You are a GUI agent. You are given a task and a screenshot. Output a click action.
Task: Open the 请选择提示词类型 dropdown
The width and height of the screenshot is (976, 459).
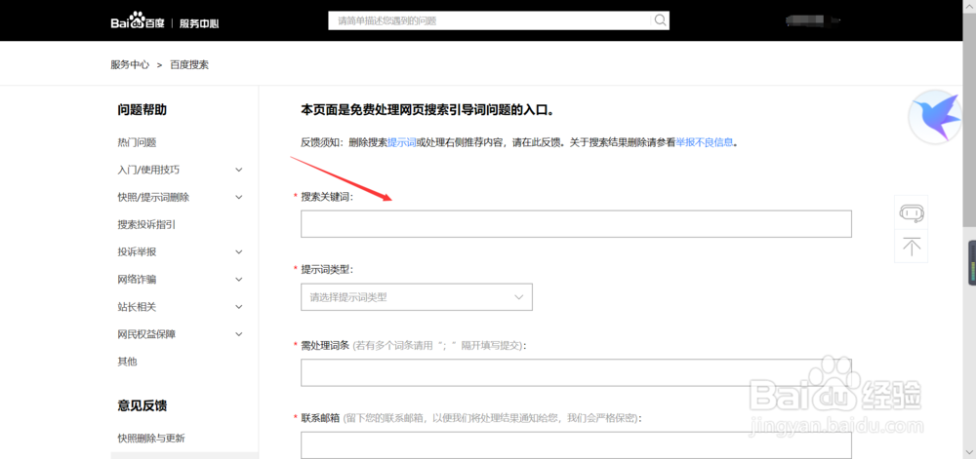pyautogui.click(x=417, y=297)
